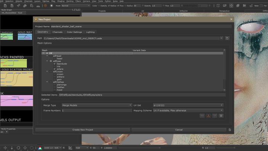This screenshot has height=151, width=268.
Task: Click the color manager icon in bottom status bar
Action: click(40, 148)
